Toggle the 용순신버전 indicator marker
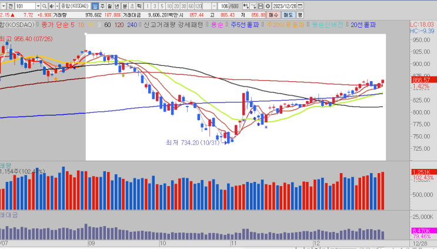The height and width of the screenshot is (249, 437). point(308,25)
